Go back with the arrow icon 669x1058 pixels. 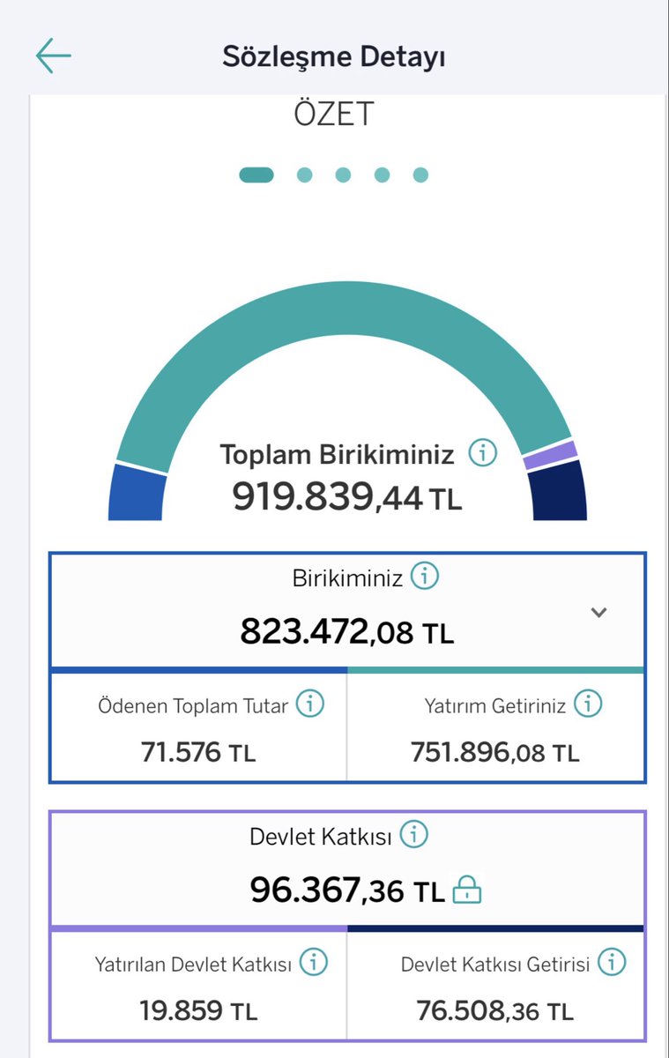(x=53, y=56)
